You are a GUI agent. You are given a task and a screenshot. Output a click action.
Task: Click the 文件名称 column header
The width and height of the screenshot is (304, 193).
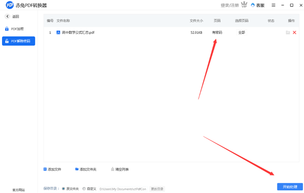pos(63,21)
